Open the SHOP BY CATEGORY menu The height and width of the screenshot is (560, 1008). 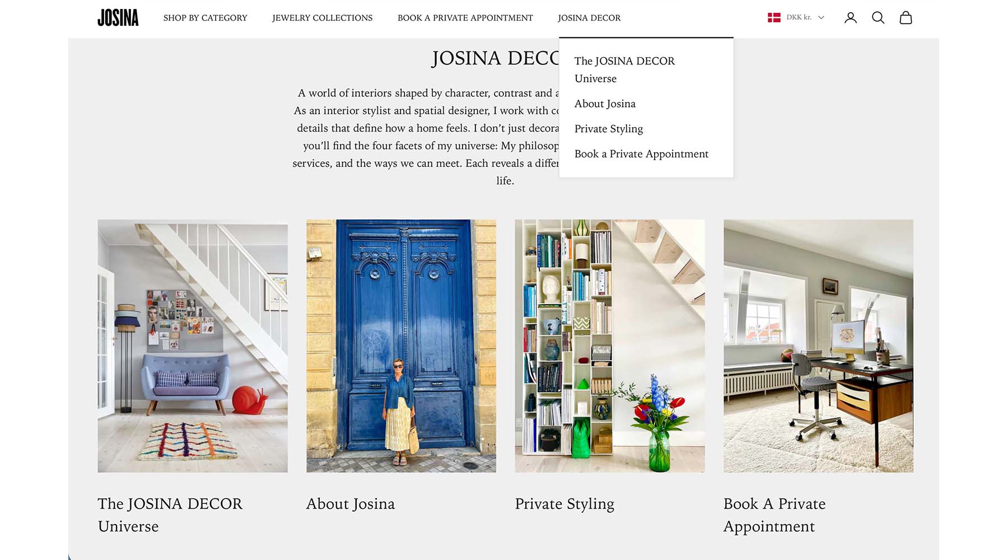pyautogui.click(x=205, y=18)
